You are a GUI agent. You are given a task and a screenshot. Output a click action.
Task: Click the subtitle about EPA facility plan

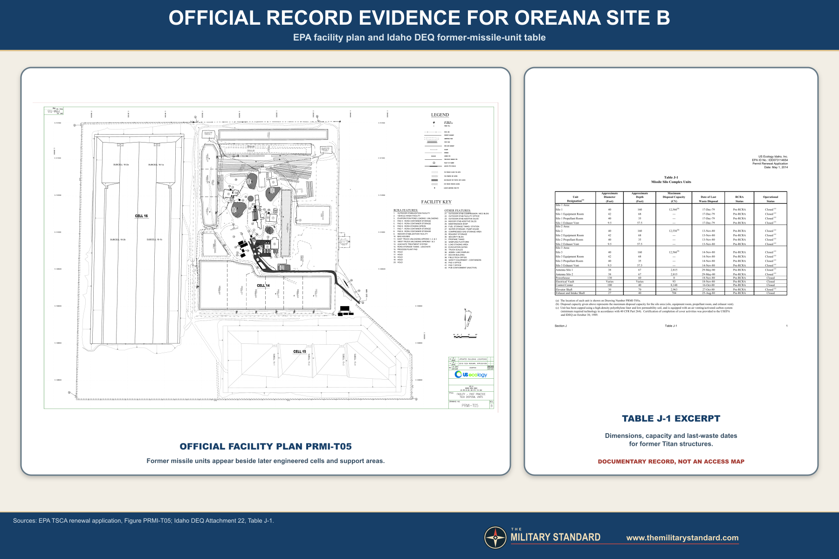point(419,37)
